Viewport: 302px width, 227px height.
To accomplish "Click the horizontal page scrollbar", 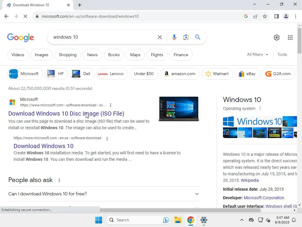I will (x=180, y=210).
